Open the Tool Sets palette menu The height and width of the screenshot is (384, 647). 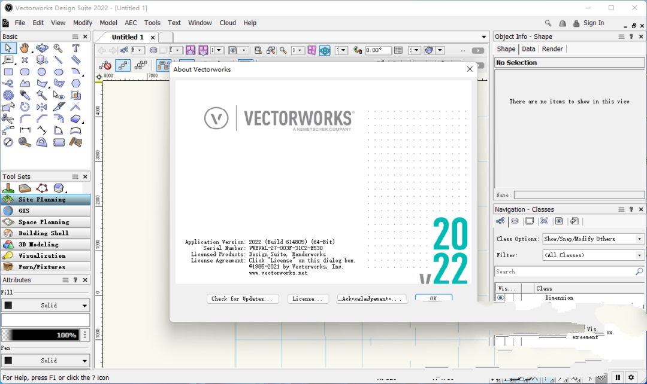(75, 177)
